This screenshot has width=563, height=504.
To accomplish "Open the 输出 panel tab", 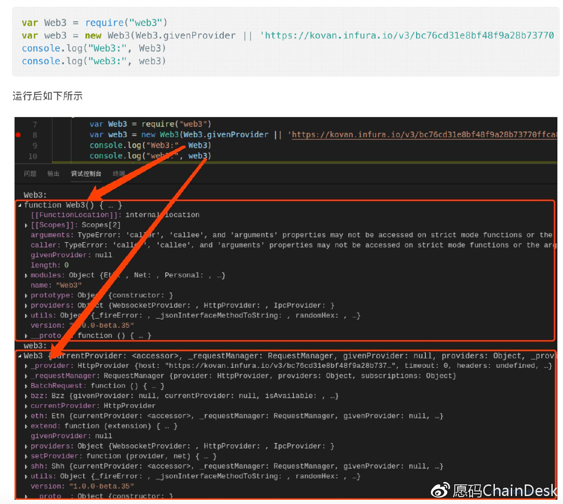I will click(53, 174).
